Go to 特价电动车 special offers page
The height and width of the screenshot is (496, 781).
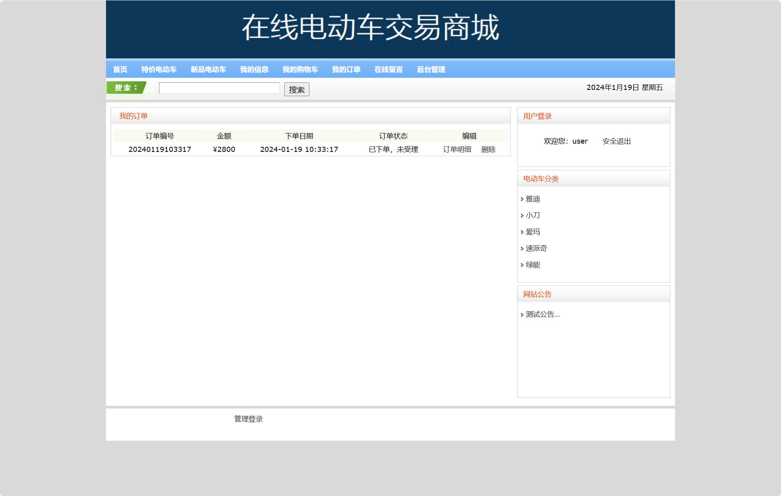[x=159, y=69]
